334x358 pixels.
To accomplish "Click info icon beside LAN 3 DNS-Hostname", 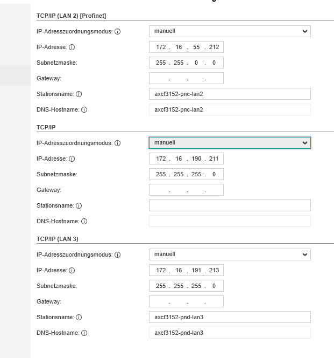I will 84,333.
